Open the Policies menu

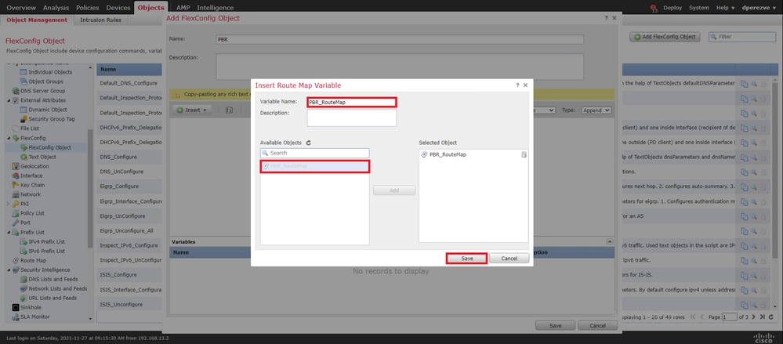pos(87,8)
